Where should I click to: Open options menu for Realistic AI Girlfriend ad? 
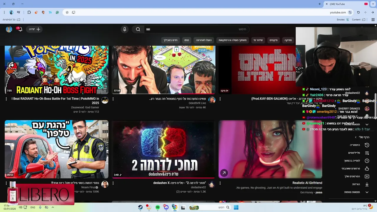[x=220, y=183]
